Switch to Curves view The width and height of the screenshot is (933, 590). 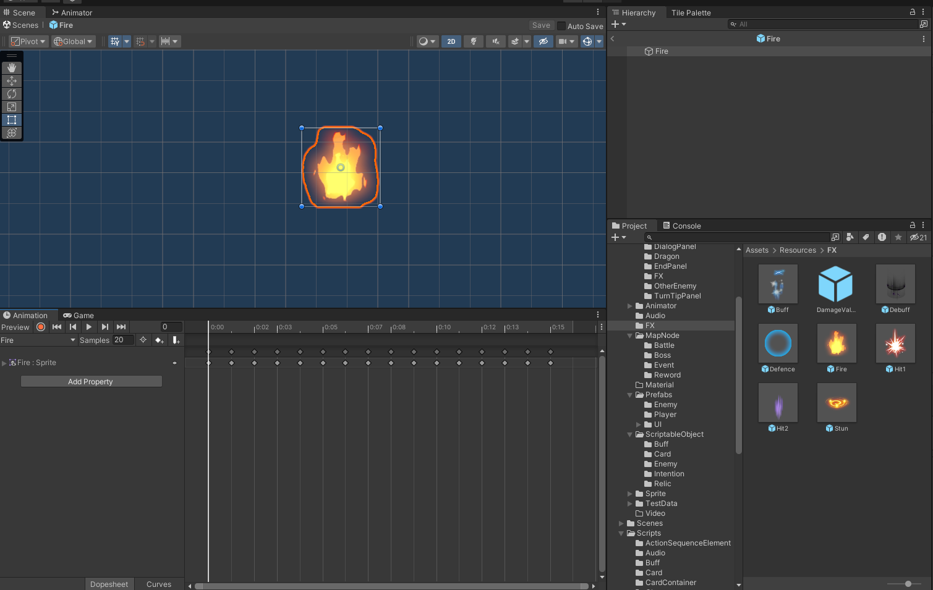[159, 584]
